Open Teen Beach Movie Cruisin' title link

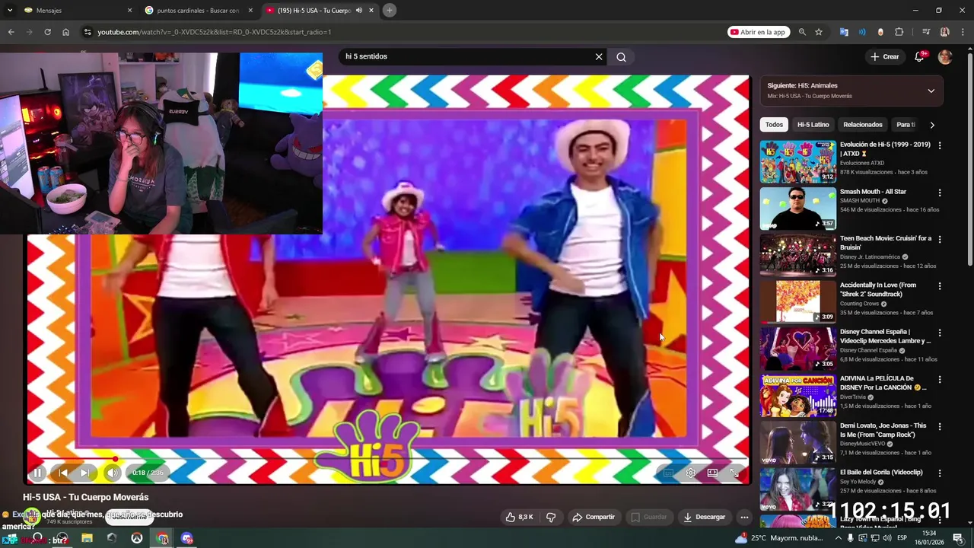(886, 243)
